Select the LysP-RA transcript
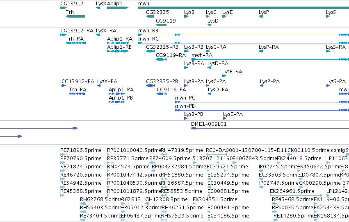The width and height of the screenshot is (349, 222). coord(261,51)
